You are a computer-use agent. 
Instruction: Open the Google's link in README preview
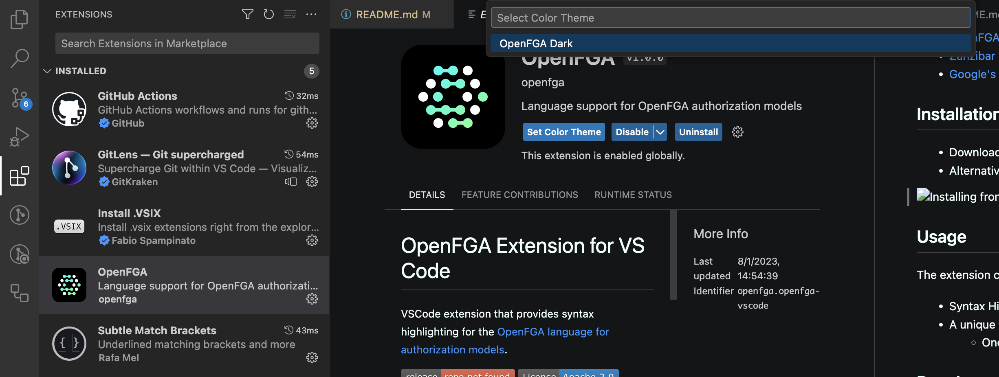pyautogui.click(x=973, y=74)
